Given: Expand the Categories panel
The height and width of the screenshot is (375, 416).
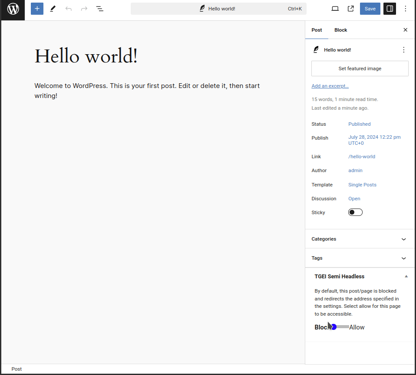Looking at the screenshot, I should point(360,239).
